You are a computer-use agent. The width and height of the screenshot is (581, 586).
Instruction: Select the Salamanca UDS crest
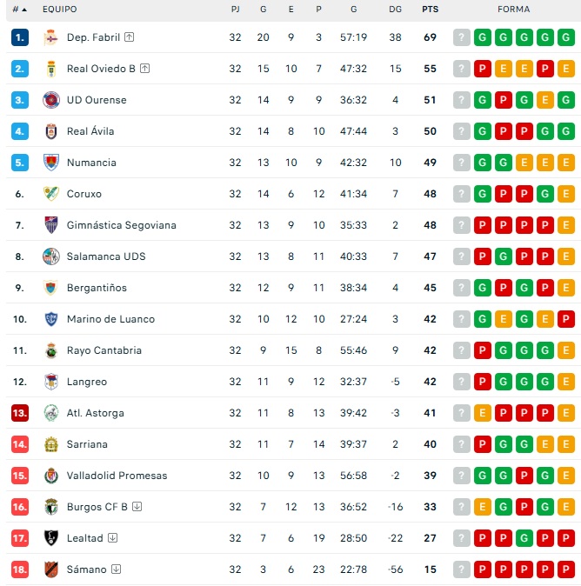click(x=51, y=256)
